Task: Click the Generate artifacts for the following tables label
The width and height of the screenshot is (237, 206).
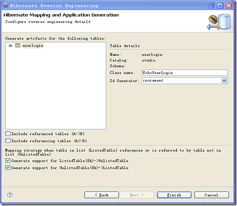Action: coord(55,39)
